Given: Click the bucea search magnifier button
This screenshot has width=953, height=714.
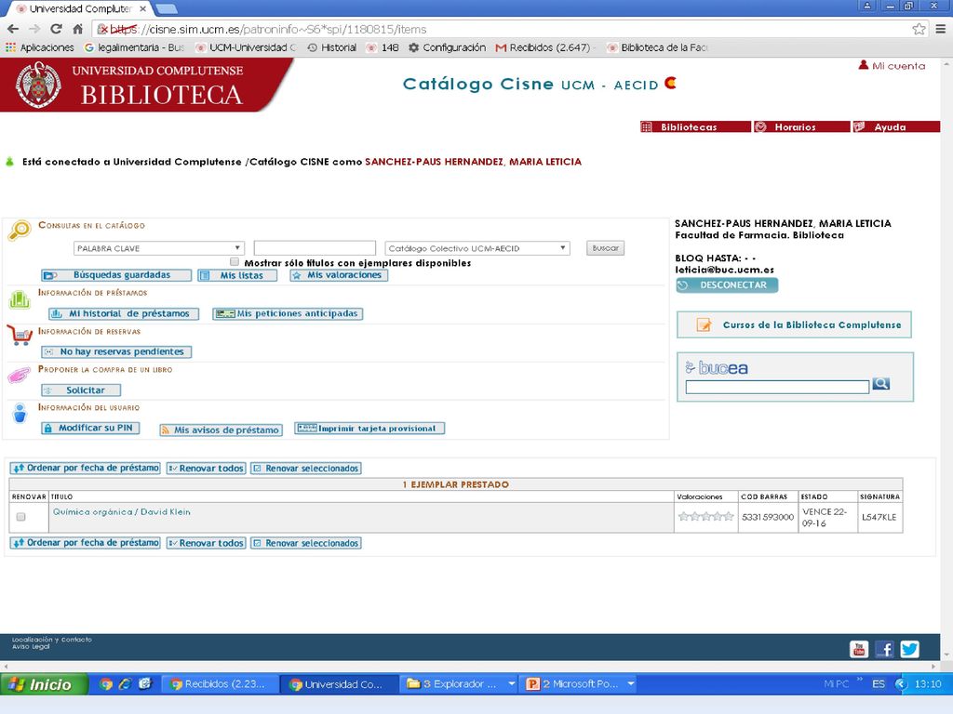Looking at the screenshot, I should coord(880,384).
